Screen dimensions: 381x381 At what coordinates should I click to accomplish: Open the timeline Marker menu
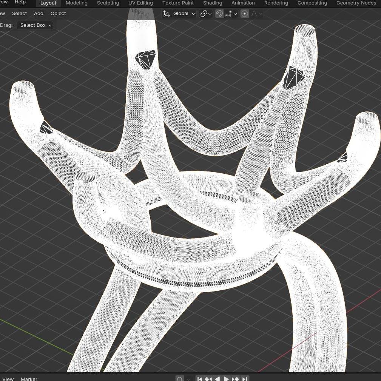[29, 379]
